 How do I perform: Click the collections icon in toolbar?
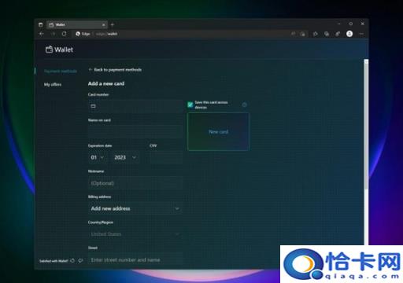pyautogui.click(x=327, y=34)
